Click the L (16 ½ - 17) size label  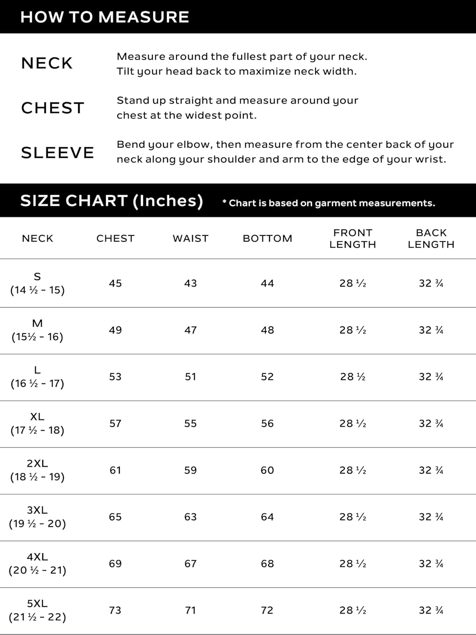point(37,377)
